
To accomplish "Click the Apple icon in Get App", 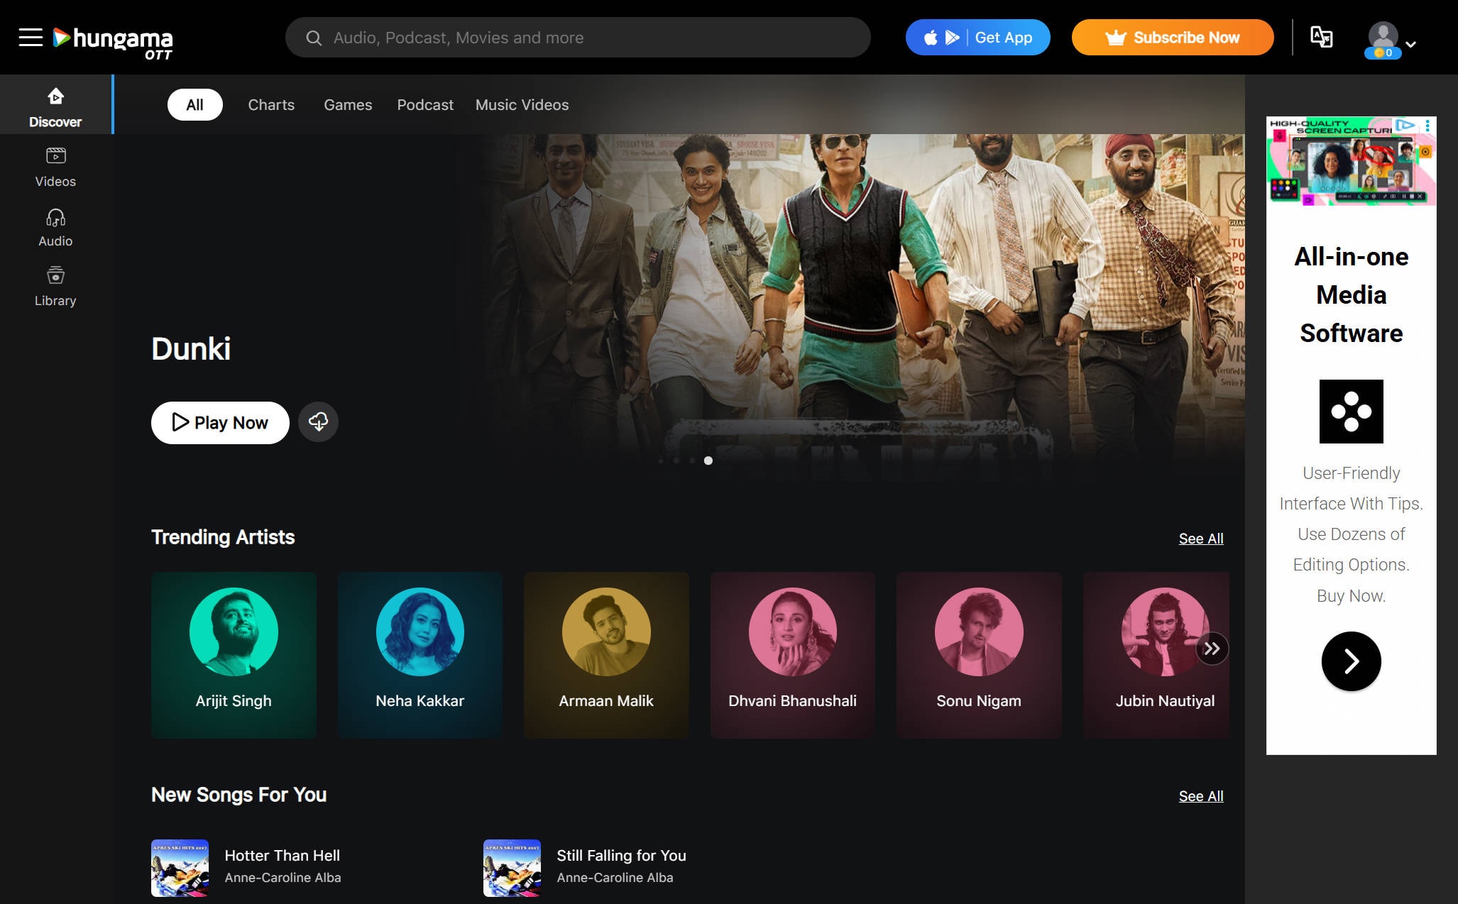I will click(931, 38).
